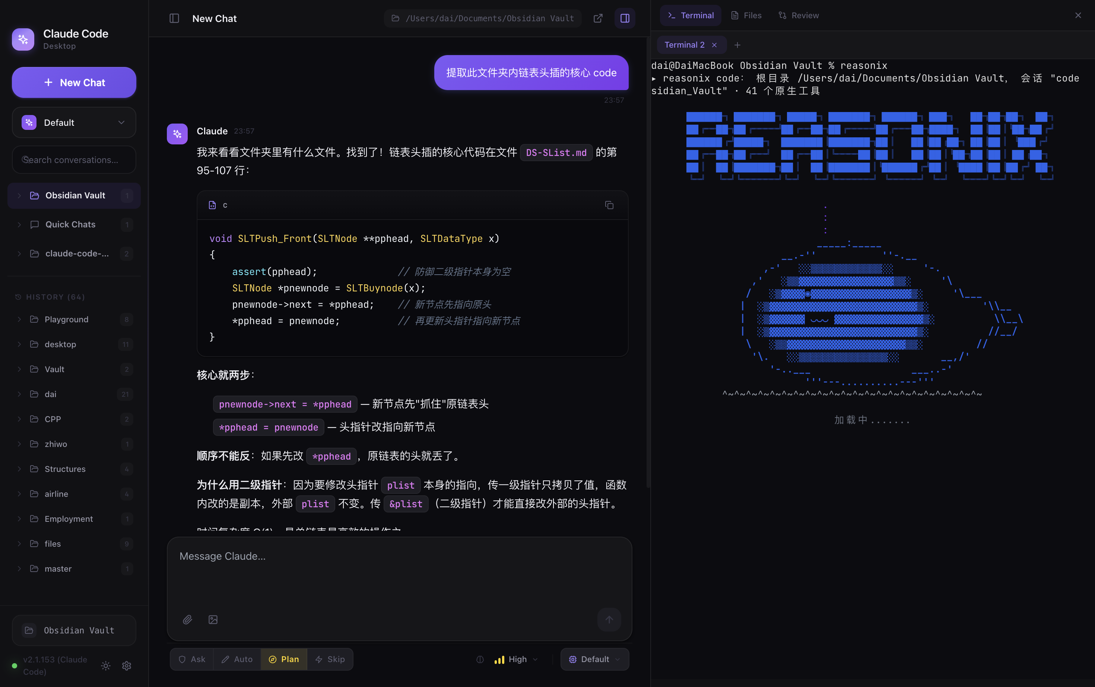1095x687 pixels.
Task: Switch to the Review tab
Action: pos(799,16)
